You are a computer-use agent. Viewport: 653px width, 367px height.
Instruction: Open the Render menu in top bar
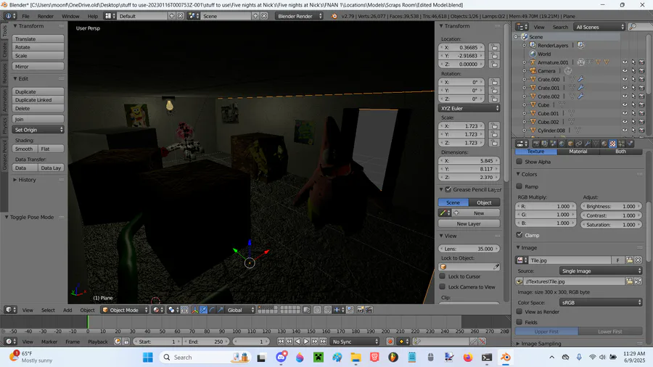pyautogui.click(x=46, y=16)
